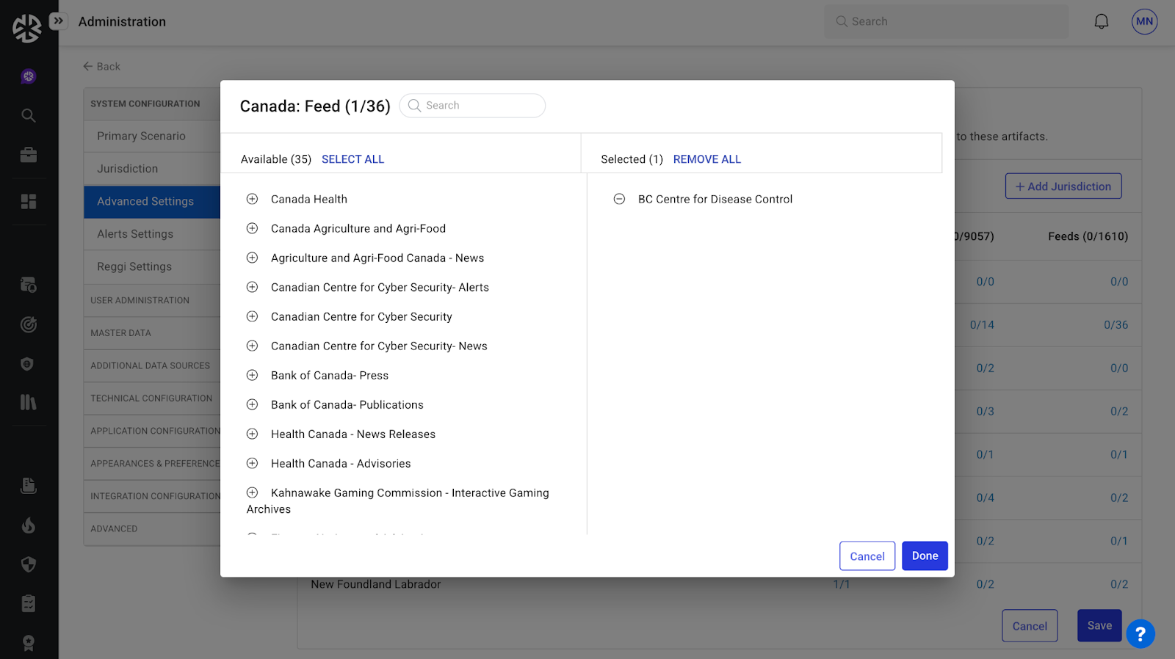Click the MN user avatar
This screenshot has height=659, width=1175.
[1143, 21]
